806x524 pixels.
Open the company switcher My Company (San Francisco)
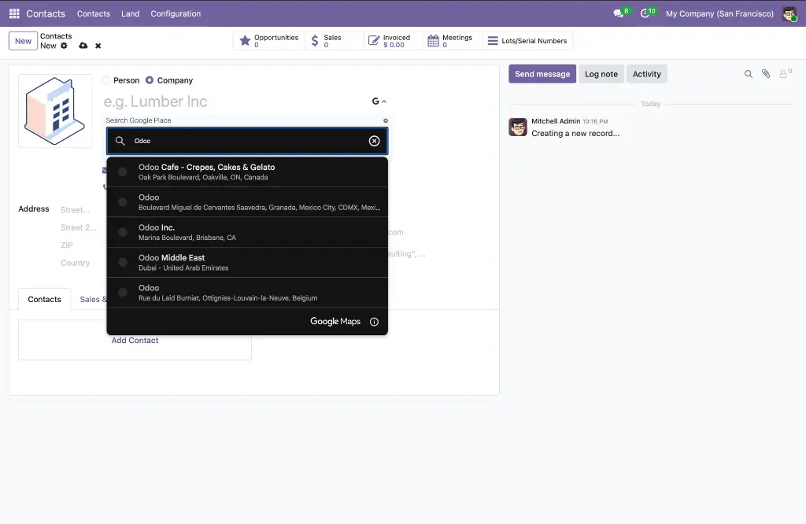click(x=719, y=13)
